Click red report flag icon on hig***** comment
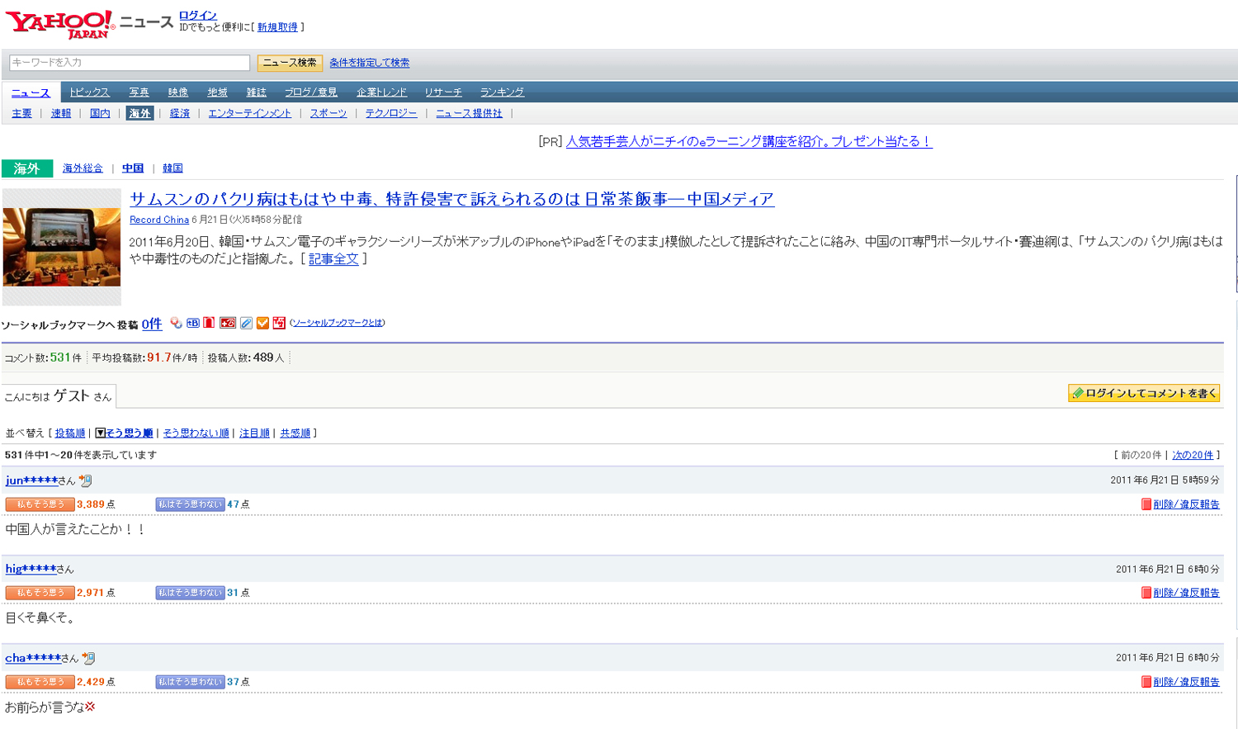The image size is (1238, 729). click(x=1146, y=593)
